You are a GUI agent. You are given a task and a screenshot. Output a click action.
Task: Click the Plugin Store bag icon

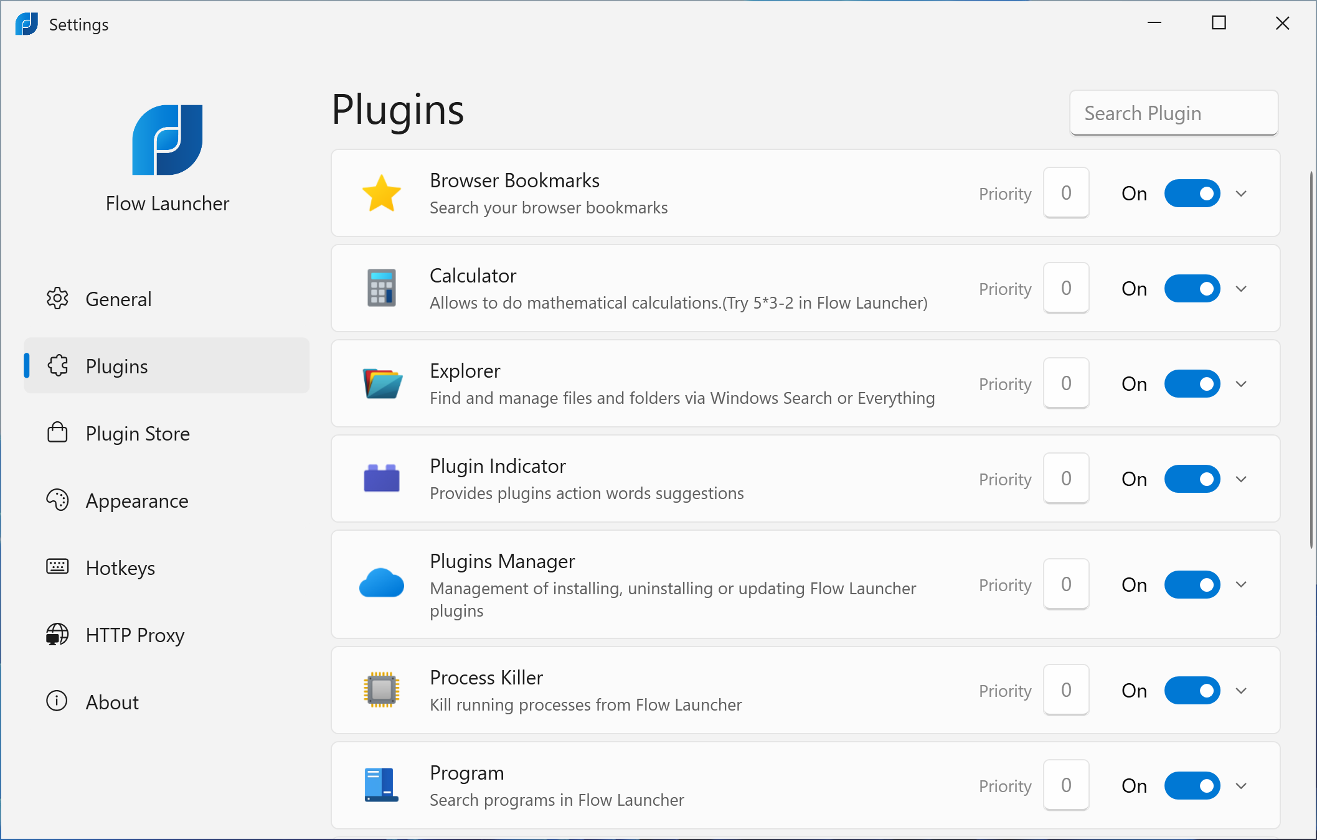57,432
